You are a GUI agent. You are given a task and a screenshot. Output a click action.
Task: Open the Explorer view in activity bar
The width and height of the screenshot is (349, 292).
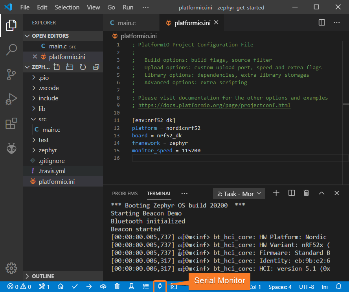11,25
